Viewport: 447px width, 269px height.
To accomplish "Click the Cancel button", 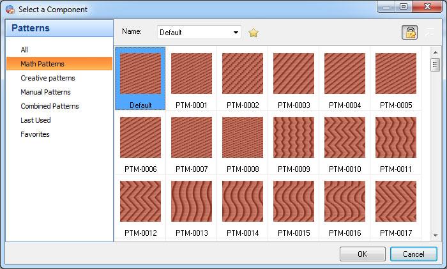I will 413,254.
